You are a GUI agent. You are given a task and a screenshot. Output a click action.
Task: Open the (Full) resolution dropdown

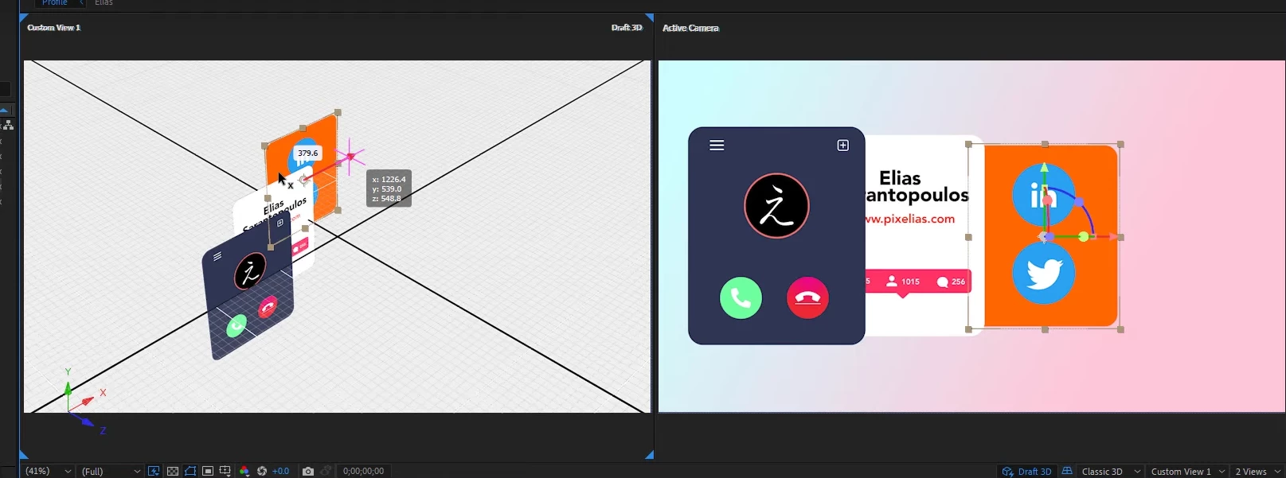coord(111,471)
